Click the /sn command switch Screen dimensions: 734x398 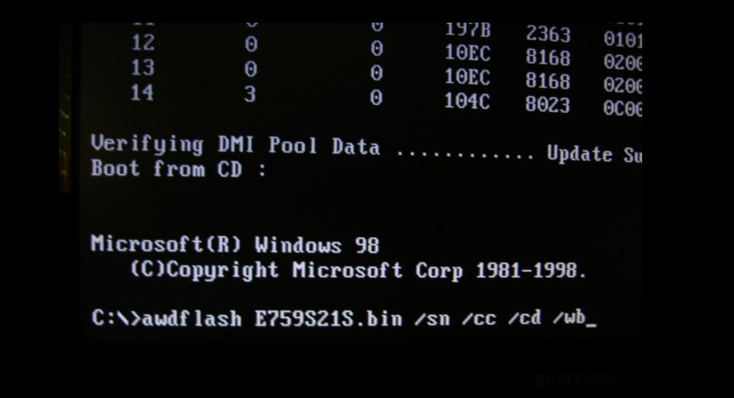[x=432, y=319]
